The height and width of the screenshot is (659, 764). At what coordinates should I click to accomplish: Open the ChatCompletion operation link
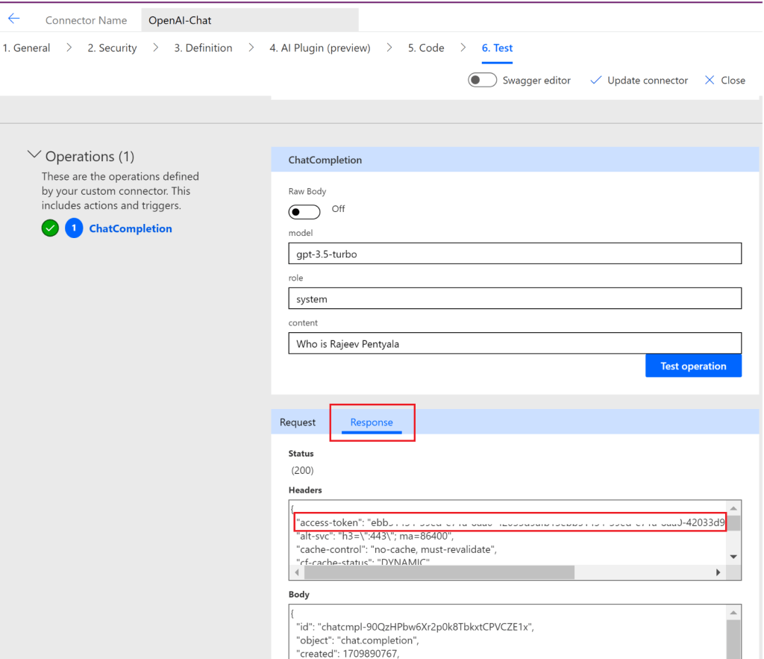[131, 229]
